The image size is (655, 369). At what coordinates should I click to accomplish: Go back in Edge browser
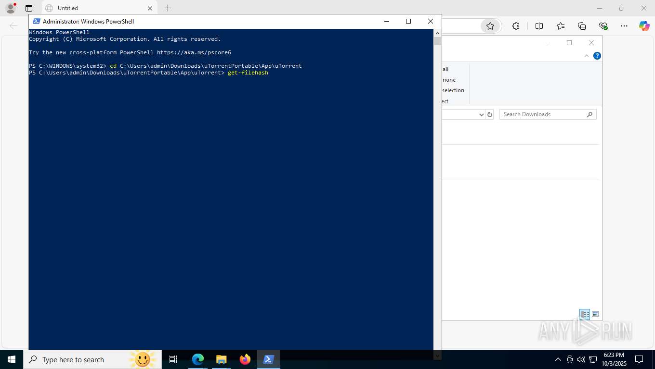[x=13, y=26]
